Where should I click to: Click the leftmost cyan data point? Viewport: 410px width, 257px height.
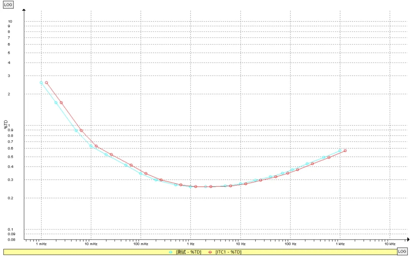41,82
